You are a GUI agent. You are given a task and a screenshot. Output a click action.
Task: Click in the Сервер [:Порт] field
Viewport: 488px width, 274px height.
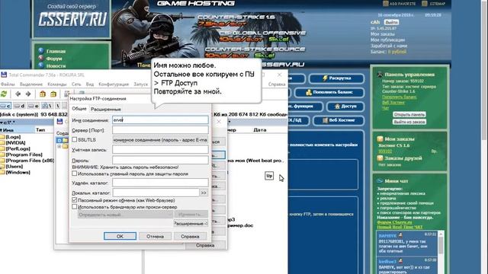[160, 130]
